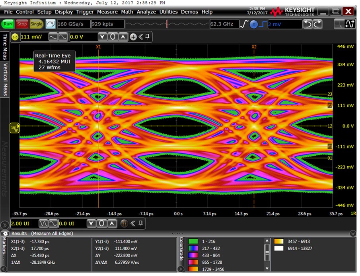This screenshot has height=276, width=360.
Task: Click the rising edge trigger slope icon
Action: point(244,24)
